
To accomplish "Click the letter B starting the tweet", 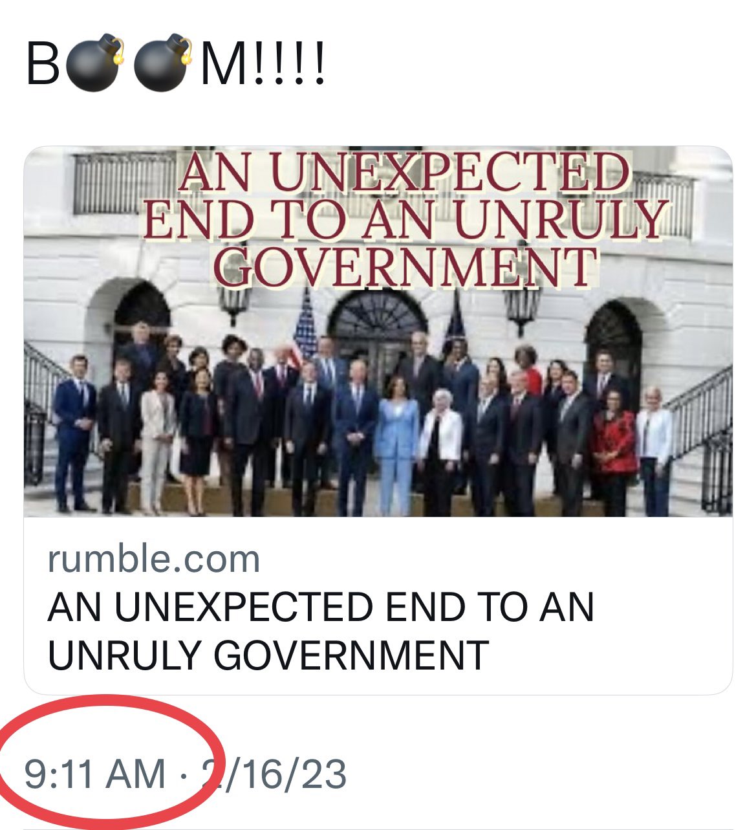I will tap(43, 65).
